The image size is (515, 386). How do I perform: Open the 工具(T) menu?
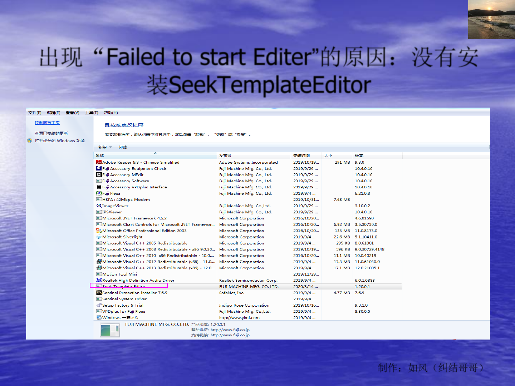point(92,113)
